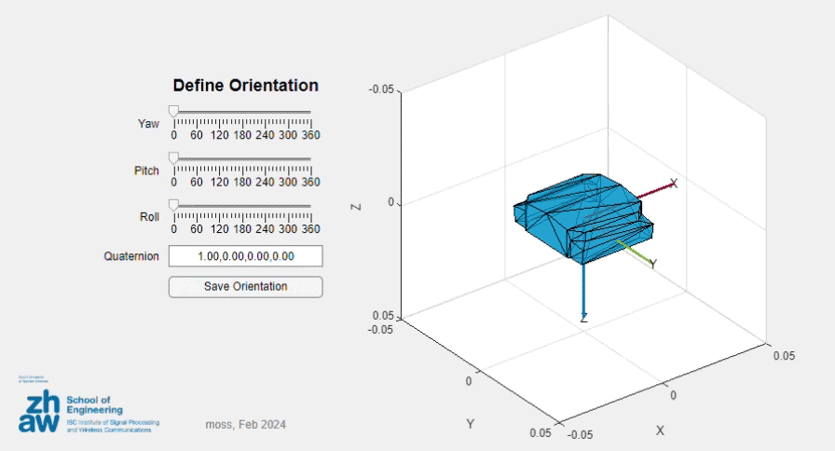Click the 'moss, Feb 2024' footer text

pyautogui.click(x=245, y=425)
